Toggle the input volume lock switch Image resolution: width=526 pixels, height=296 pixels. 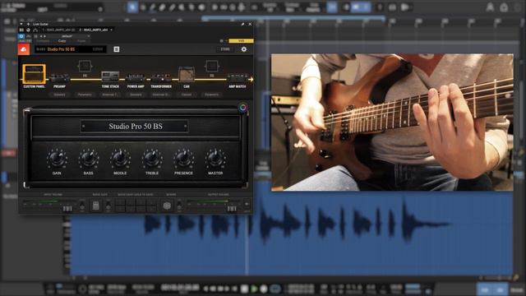[82, 206]
